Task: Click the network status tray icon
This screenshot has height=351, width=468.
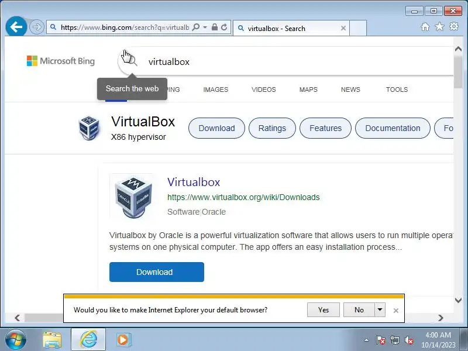Action: 394,340
